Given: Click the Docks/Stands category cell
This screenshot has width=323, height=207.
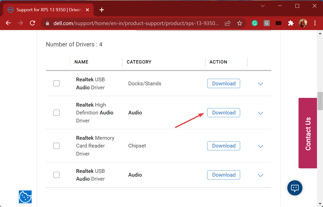Looking at the screenshot, I should click(x=145, y=84).
